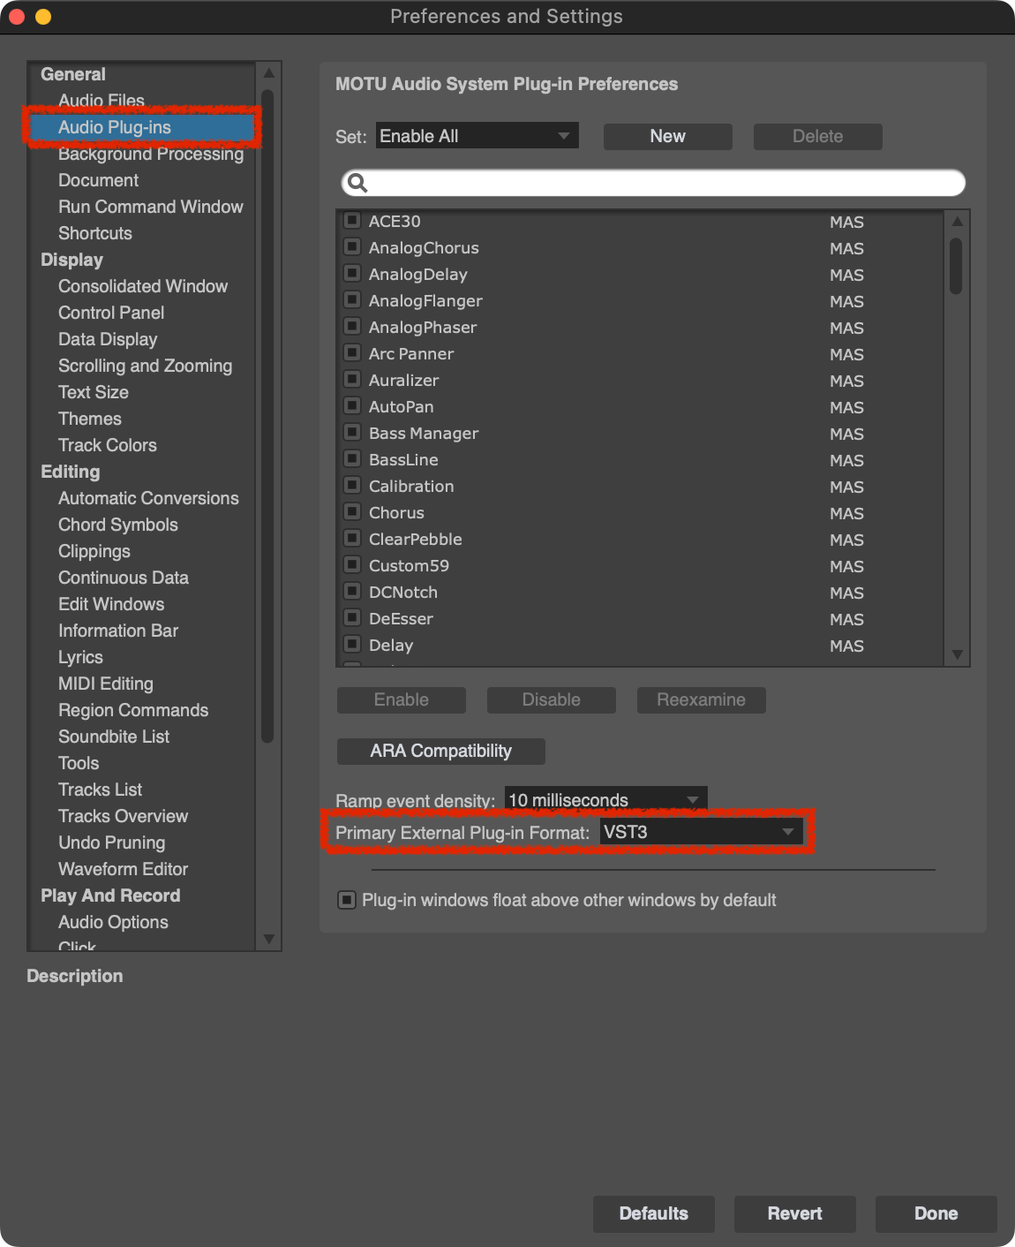Click the plug-in list scroll-up arrow
1015x1247 pixels.
[957, 222]
